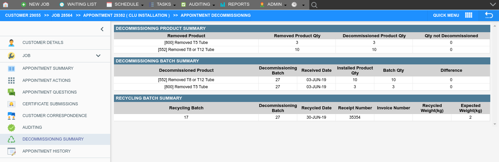Click '[800] Removed T5 Tube' in product summary
Viewport: 499px width, 162px height.
[186, 43]
